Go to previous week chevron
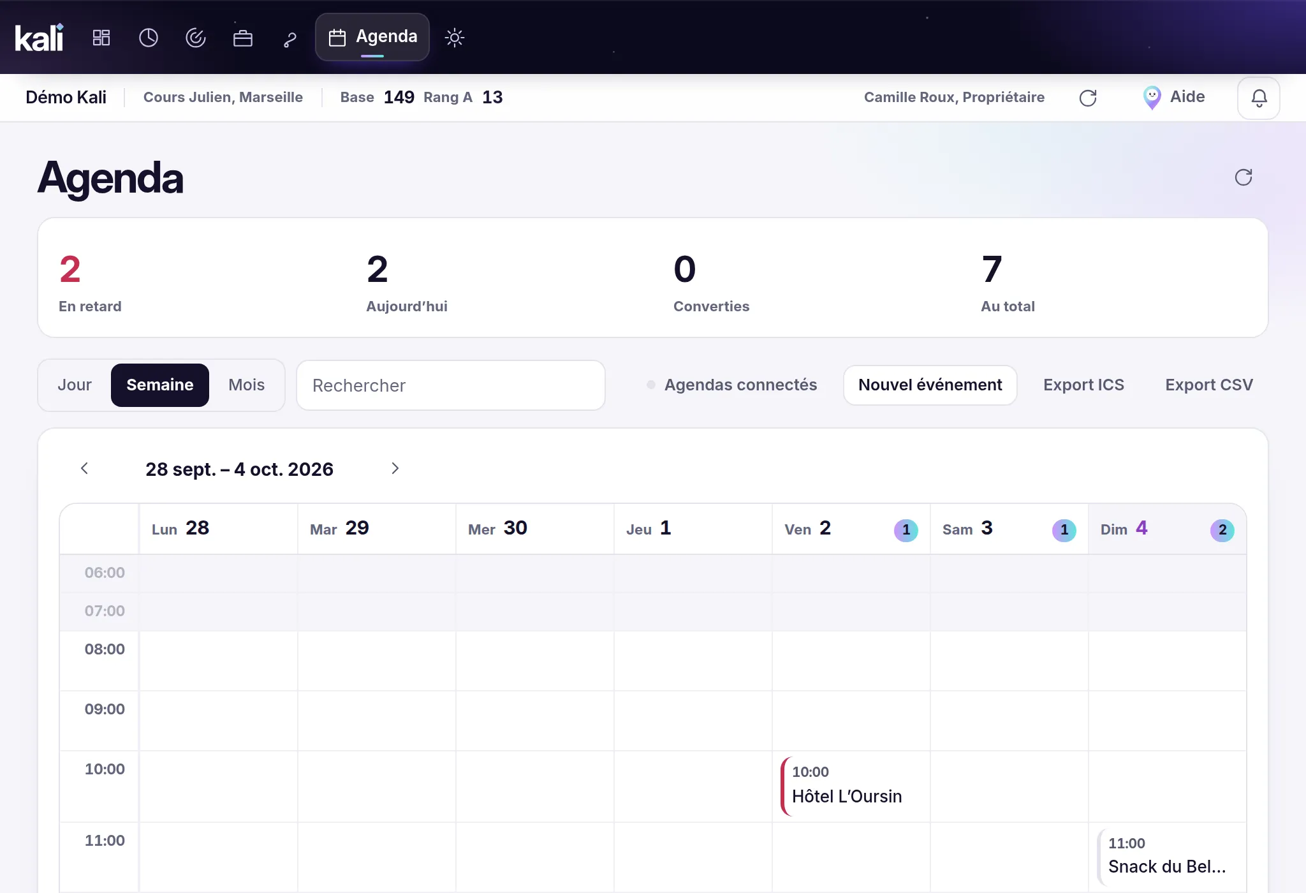The width and height of the screenshot is (1306, 893). (84, 469)
